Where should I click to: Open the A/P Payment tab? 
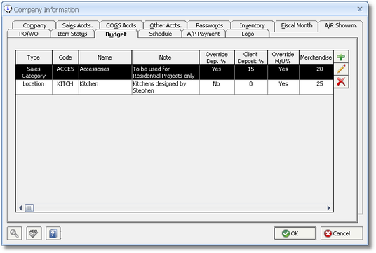[203, 34]
